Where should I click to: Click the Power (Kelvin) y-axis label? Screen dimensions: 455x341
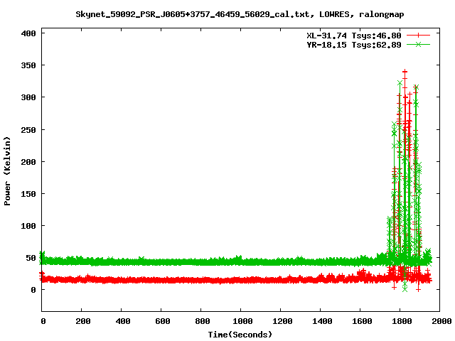click(7, 171)
